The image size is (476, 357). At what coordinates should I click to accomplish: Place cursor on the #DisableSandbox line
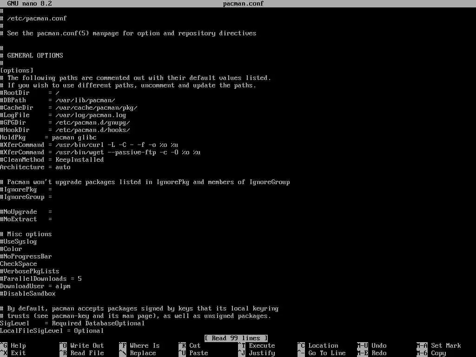(28, 294)
